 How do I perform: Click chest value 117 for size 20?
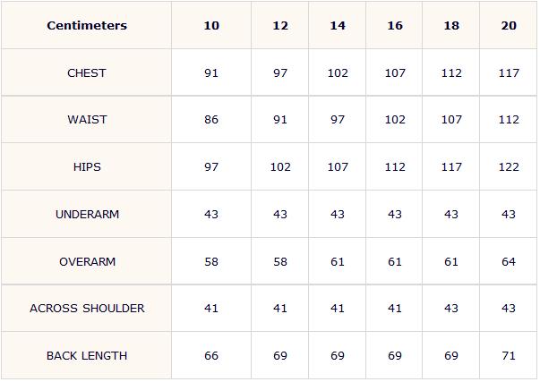509,73
